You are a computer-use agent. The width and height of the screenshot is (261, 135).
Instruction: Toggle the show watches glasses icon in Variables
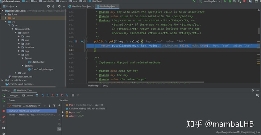click(x=59, y=129)
